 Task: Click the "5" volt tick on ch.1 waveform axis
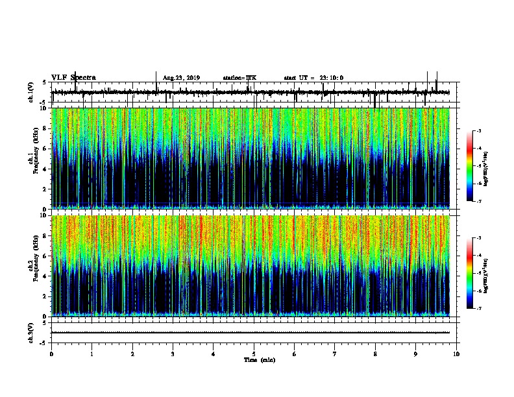pos(45,82)
